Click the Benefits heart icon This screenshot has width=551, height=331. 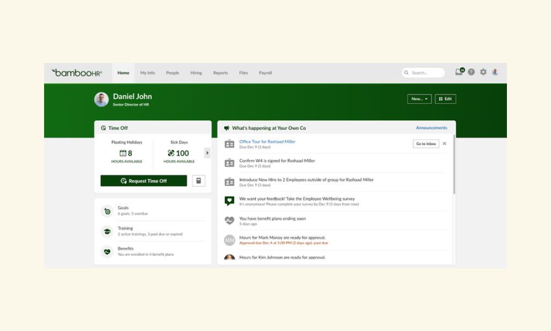(x=107, y=252)
